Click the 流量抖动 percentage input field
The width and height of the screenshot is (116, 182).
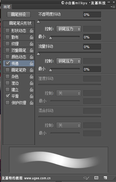[92, 47]
